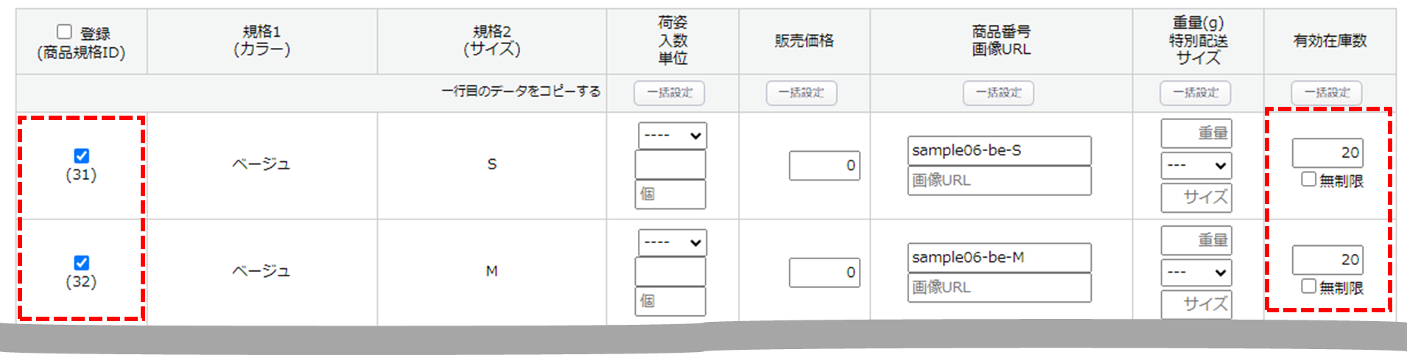Click the stock quantity field for beige M
This screenshot has width=1407, height=355.
pyautogui.click(x=1327, y=259)
